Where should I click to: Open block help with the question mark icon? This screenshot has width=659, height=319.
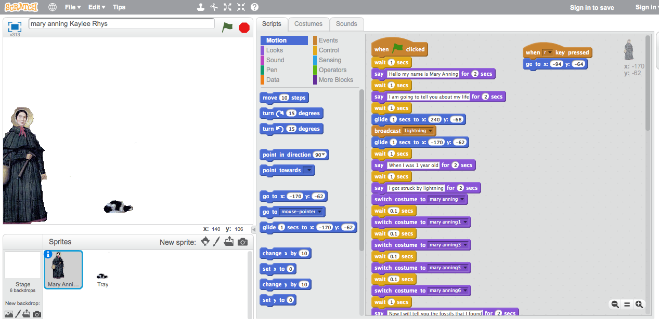click(x=253, y=7)
